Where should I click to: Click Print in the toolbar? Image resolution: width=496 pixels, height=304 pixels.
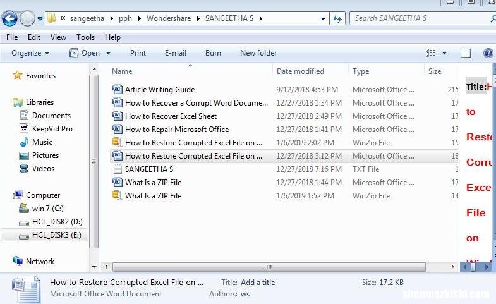click(x=138, y=53)
